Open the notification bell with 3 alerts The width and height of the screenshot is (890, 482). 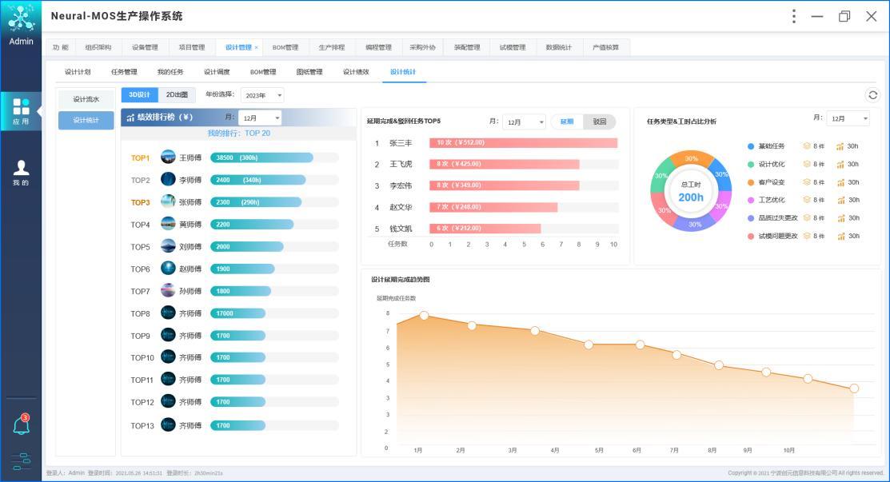pos(22,425)
